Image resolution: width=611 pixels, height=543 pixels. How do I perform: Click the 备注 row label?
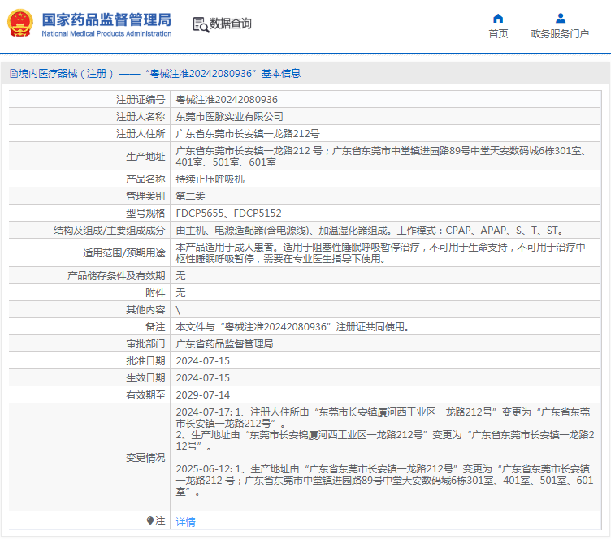155,327
